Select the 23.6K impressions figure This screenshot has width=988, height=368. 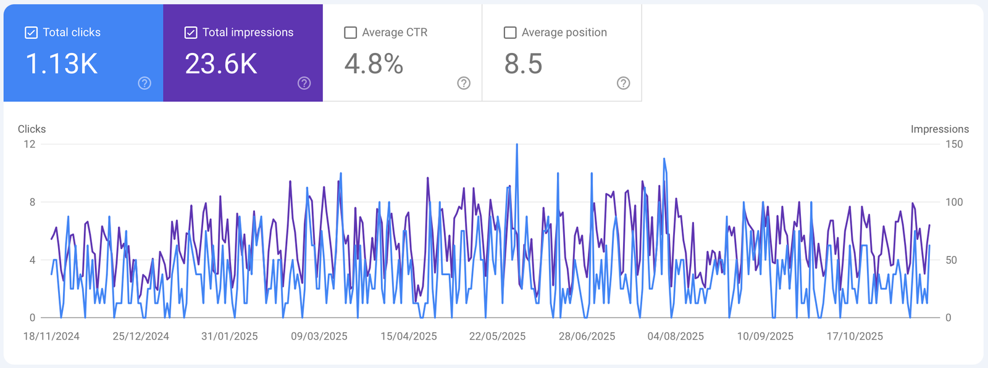coord(221,64)
